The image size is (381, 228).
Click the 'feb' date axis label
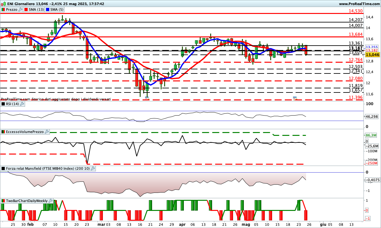pyautogui.click(x=30, y=224)
